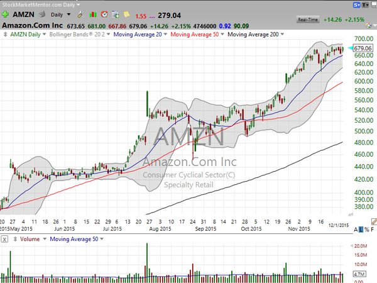
Task: Click the Aug 2015 time axis label
Action: point(160,229)
